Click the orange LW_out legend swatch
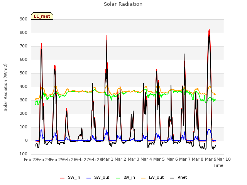This screenshot has width=247, height=185. point(144,178)
